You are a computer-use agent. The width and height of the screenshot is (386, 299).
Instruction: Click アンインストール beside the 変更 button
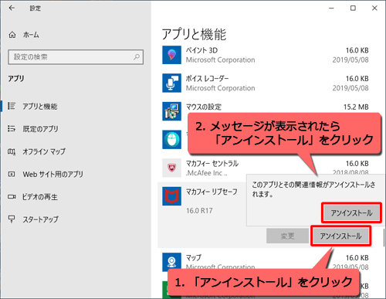pyautogui.click(x=340, y=236)
